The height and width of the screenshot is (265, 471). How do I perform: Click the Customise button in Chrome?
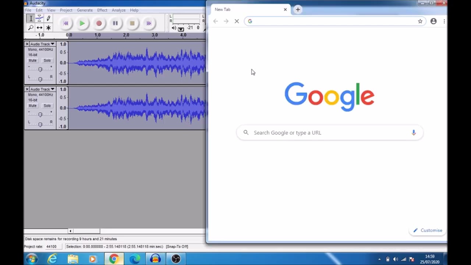pos(428,230)
